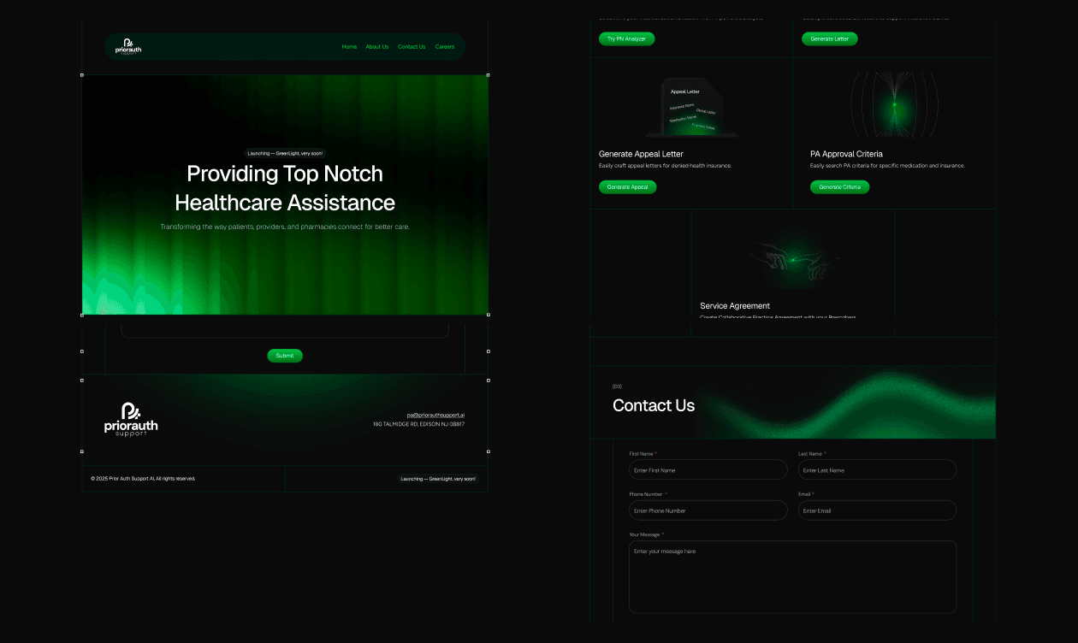
Task: Focus the Enter Email field
Action: point(878,510)
